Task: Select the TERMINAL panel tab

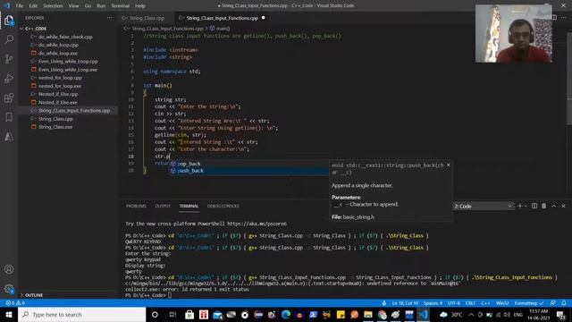Action: pos(189,206)
